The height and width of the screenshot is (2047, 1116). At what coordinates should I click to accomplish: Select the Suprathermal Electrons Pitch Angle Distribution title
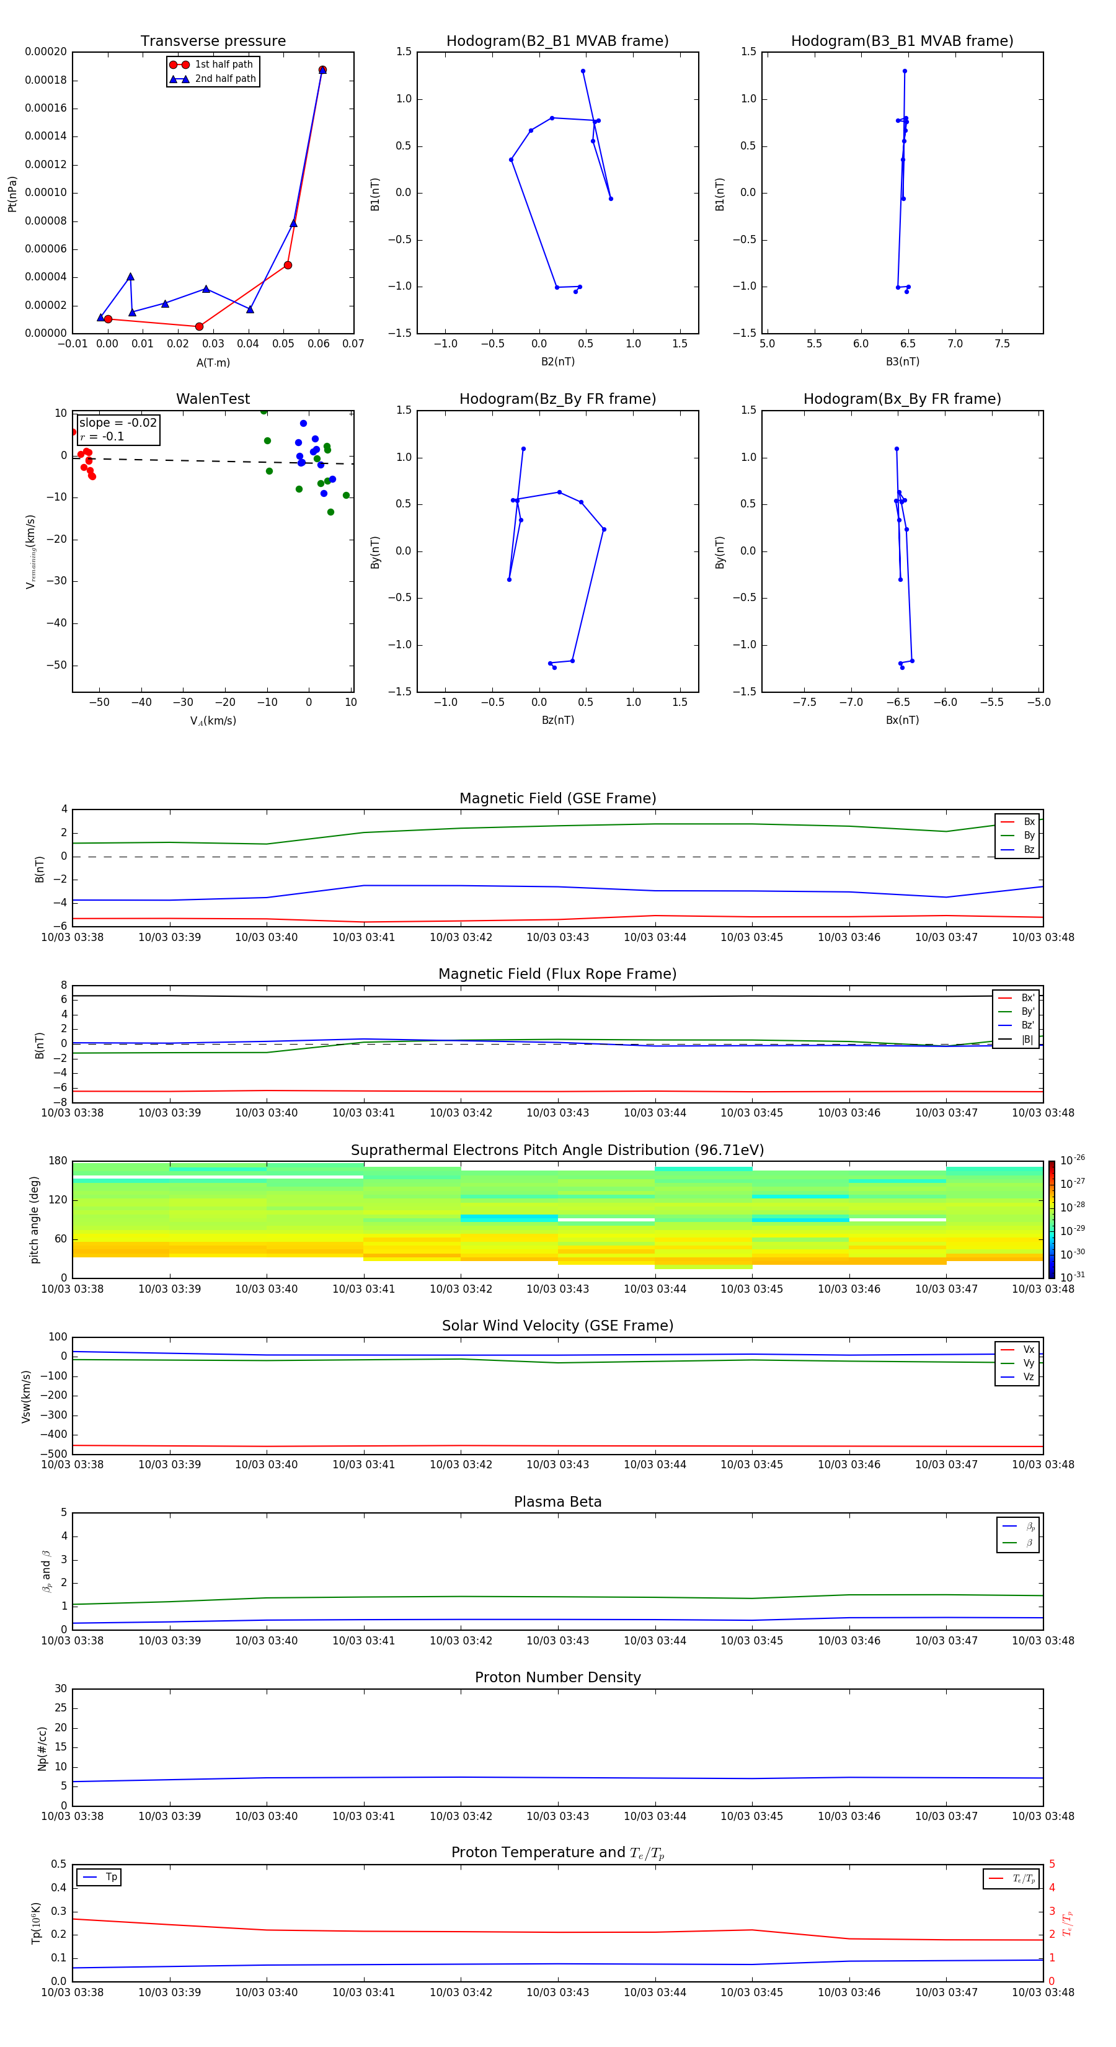pyautogui.click(x=557, y=1151)
